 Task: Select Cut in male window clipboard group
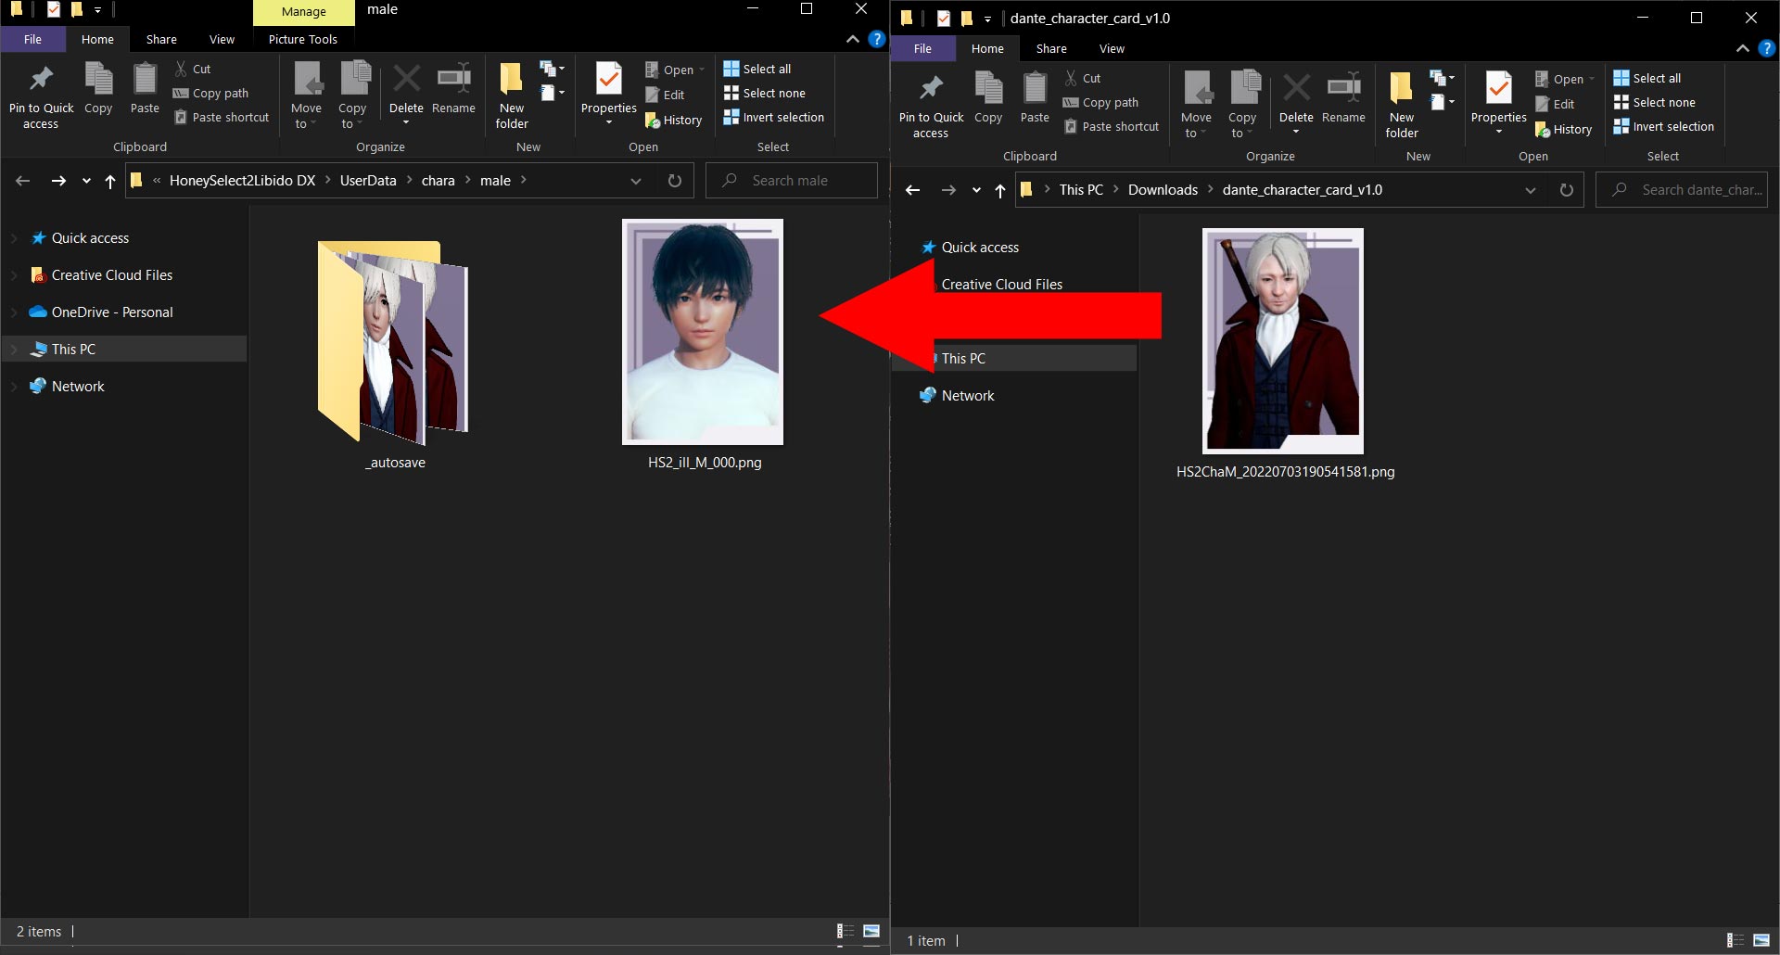[193, 69]
